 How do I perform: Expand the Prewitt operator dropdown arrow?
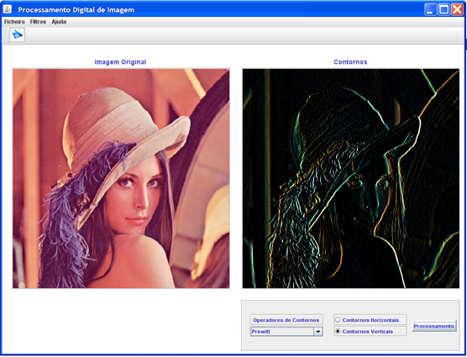click(x=318, y=332)
